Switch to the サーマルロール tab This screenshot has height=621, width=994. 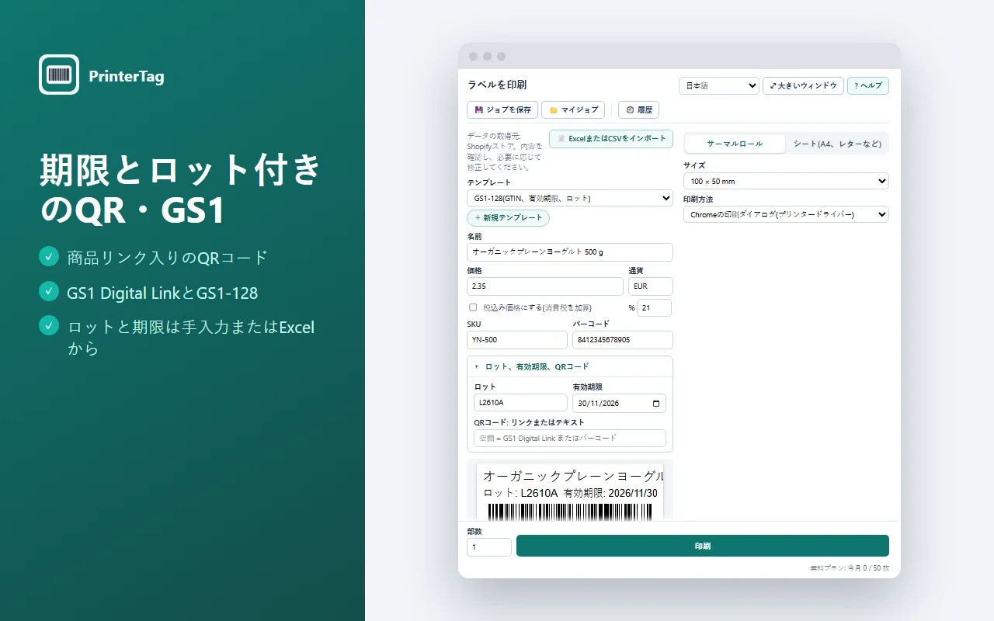click(735, 144)
